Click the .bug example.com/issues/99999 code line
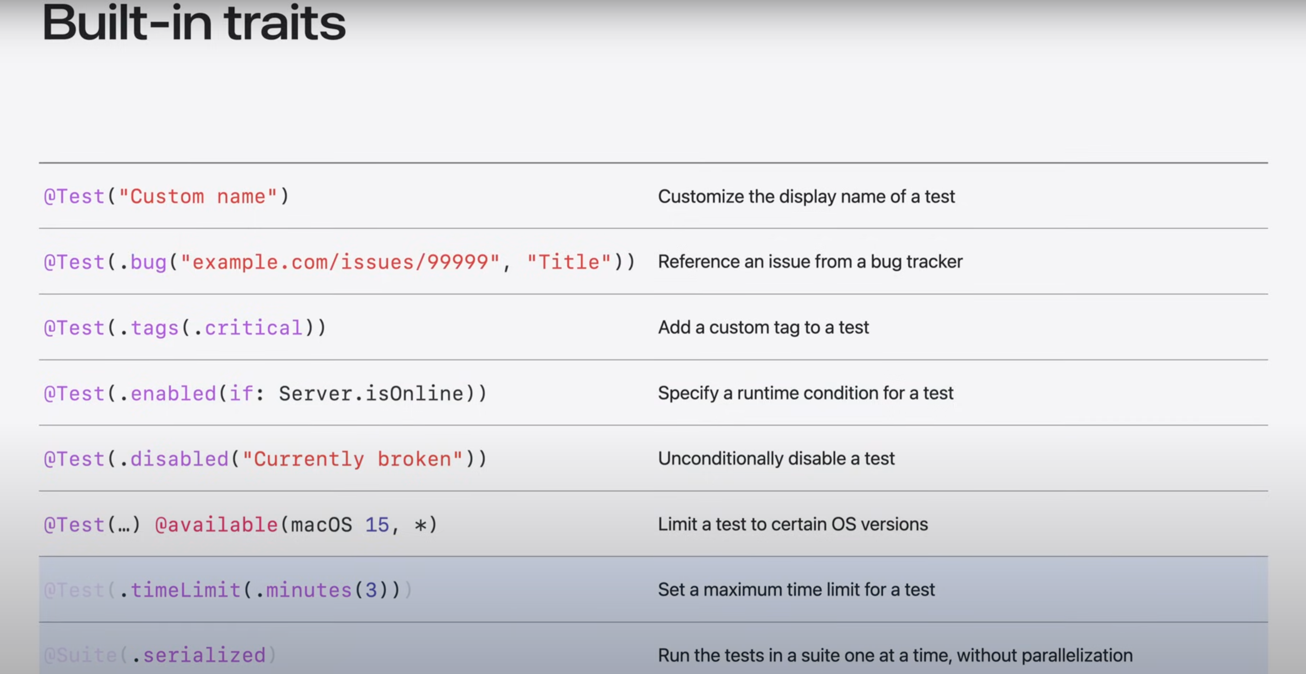This screenshot has width=1306, height=674. [x=339, y=262]
